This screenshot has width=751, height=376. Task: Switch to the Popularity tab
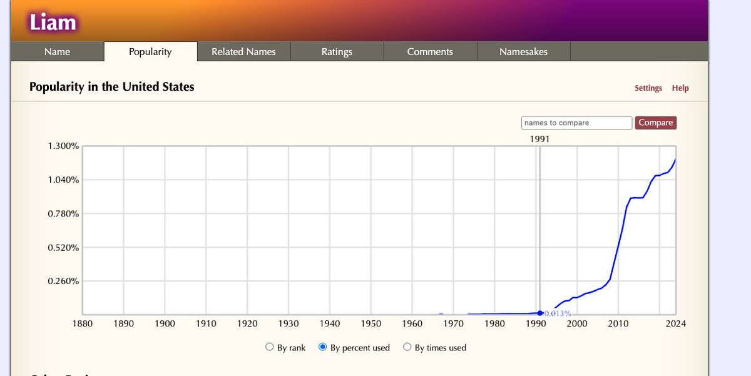pos(150,51)
